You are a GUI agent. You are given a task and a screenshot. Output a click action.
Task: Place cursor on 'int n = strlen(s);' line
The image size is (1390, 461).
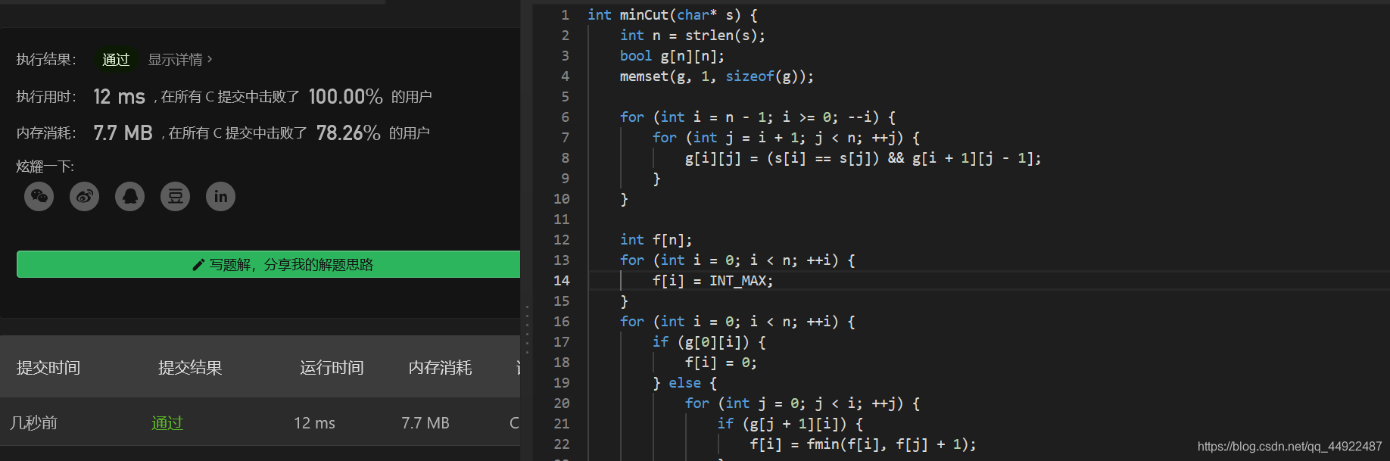tap(693, 36)
